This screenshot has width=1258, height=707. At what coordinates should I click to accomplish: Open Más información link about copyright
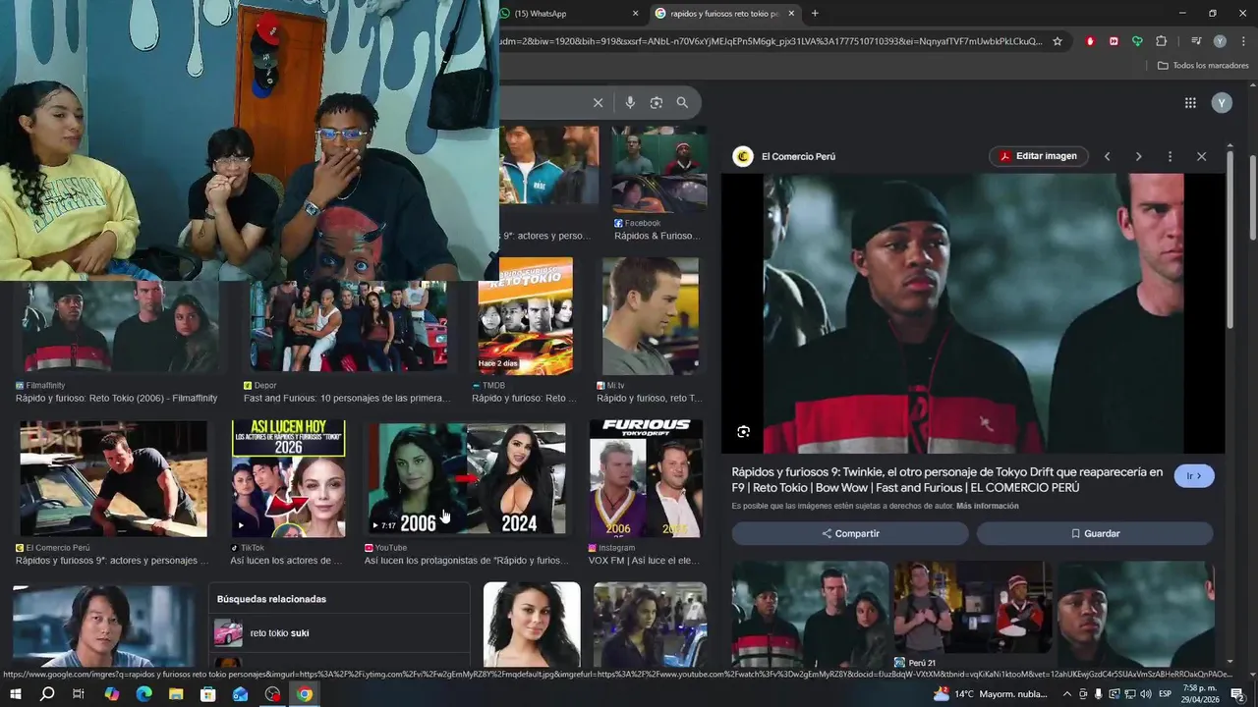tap(987, 507)
